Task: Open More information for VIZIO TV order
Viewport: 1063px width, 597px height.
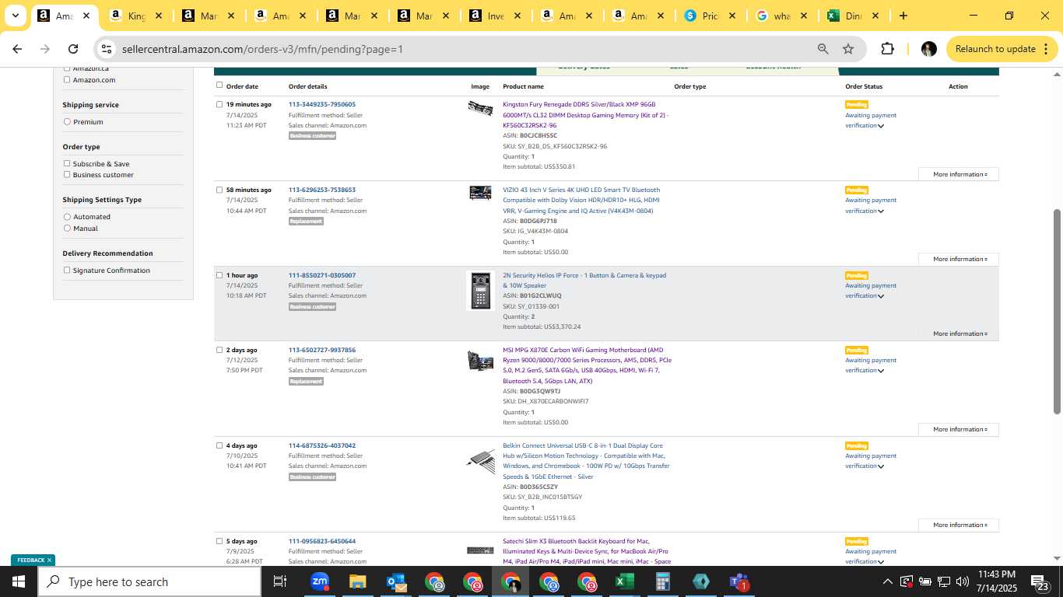Action: point(959,259)
